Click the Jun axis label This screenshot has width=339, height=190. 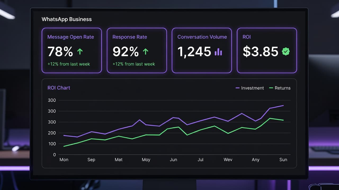click(173, 160)
